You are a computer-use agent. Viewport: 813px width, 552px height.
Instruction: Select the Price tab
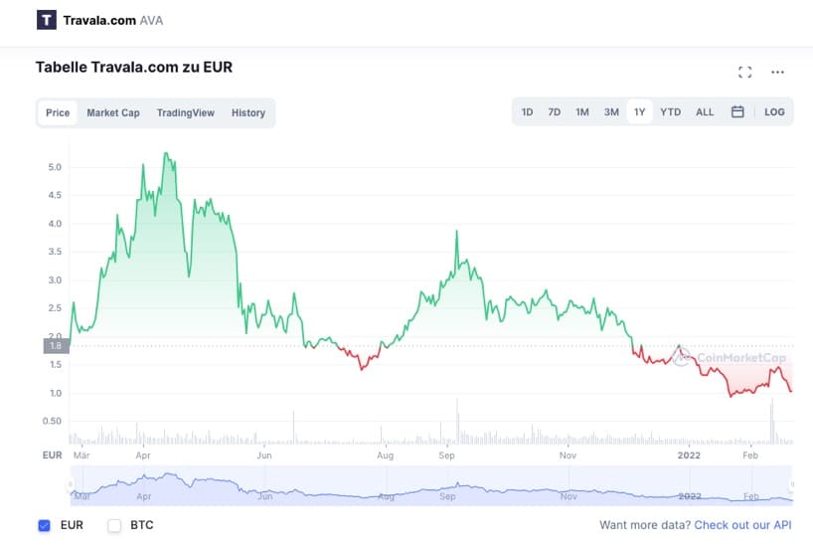click(x=58, y=112)
